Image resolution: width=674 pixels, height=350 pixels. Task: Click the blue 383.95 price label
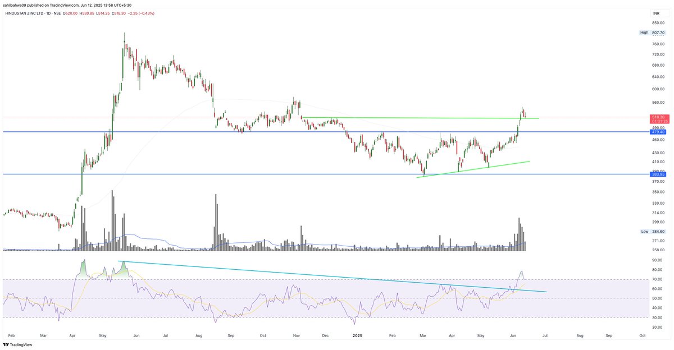point(658,174)
